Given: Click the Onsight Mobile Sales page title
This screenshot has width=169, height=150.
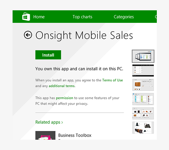Looking at the screenshot, I should pyautogui.click(x=84, y=35).
